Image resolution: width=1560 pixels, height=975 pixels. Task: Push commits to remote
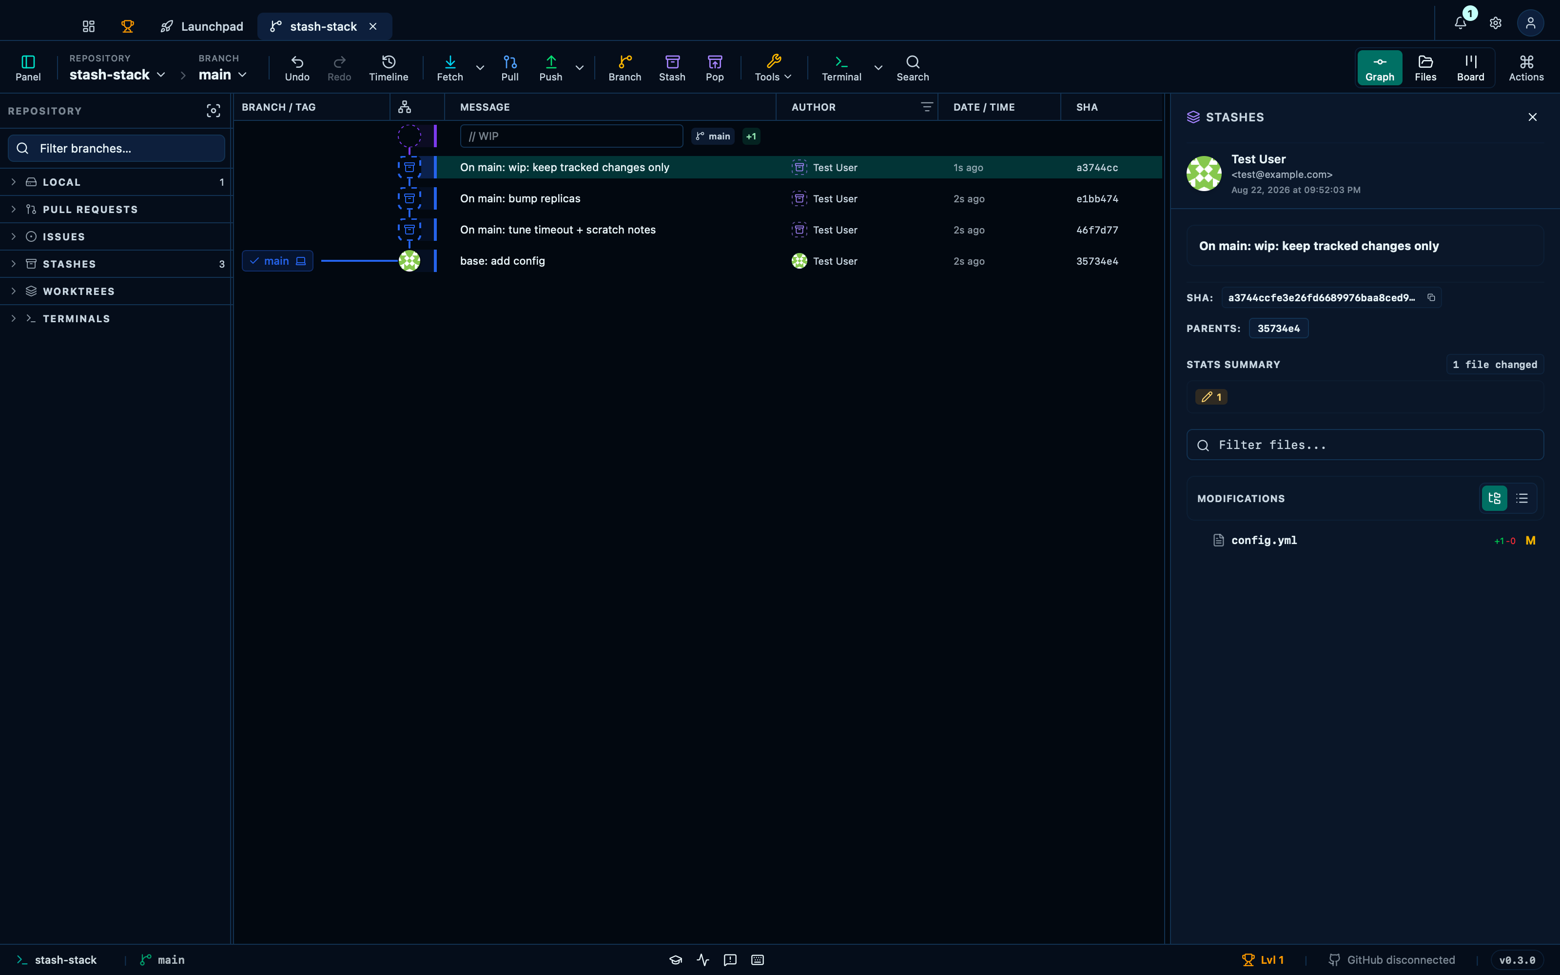coord(550,68)
